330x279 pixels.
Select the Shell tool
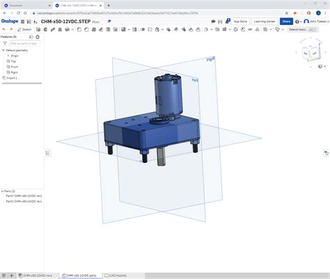click(x=108, y=29)
